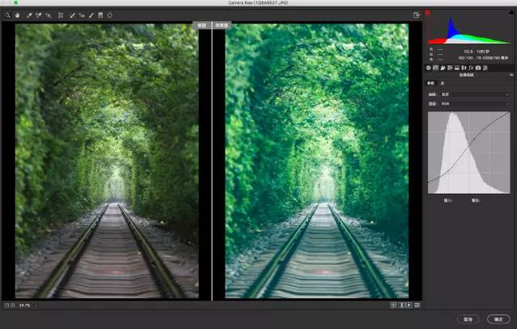This screenshot has width=517, height=329.
Task: Select the Hand tool
Action: (x=15, y=15)
